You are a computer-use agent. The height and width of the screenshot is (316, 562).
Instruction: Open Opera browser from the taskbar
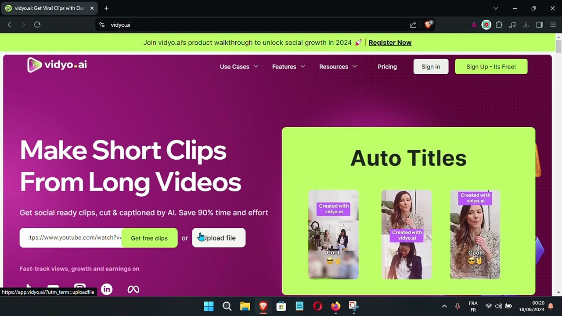pos(317,306)
